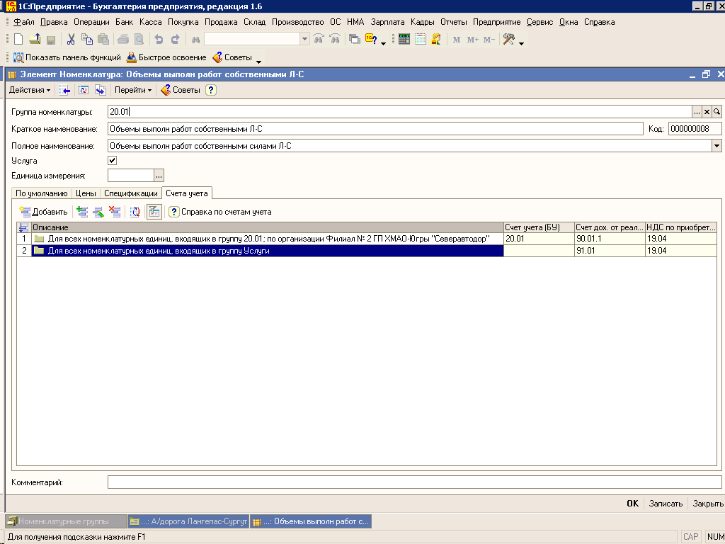
Task: Click the Cut scissors icon
Action: click(x=72, y=40)
